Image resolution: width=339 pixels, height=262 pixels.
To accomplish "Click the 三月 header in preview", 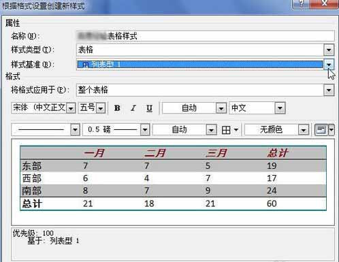I will [x=216, y=153].
